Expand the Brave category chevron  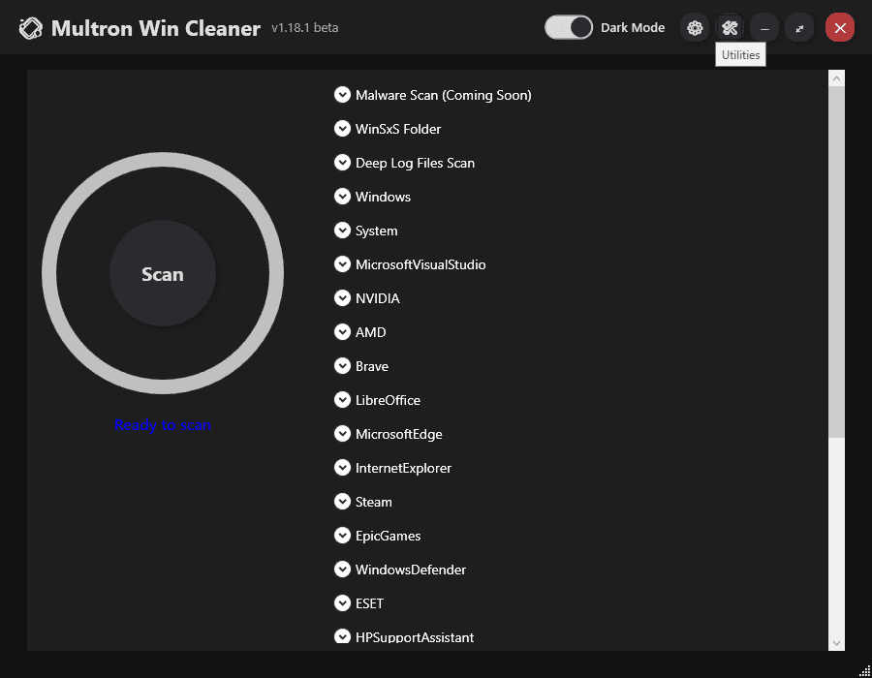pos(342,366)
